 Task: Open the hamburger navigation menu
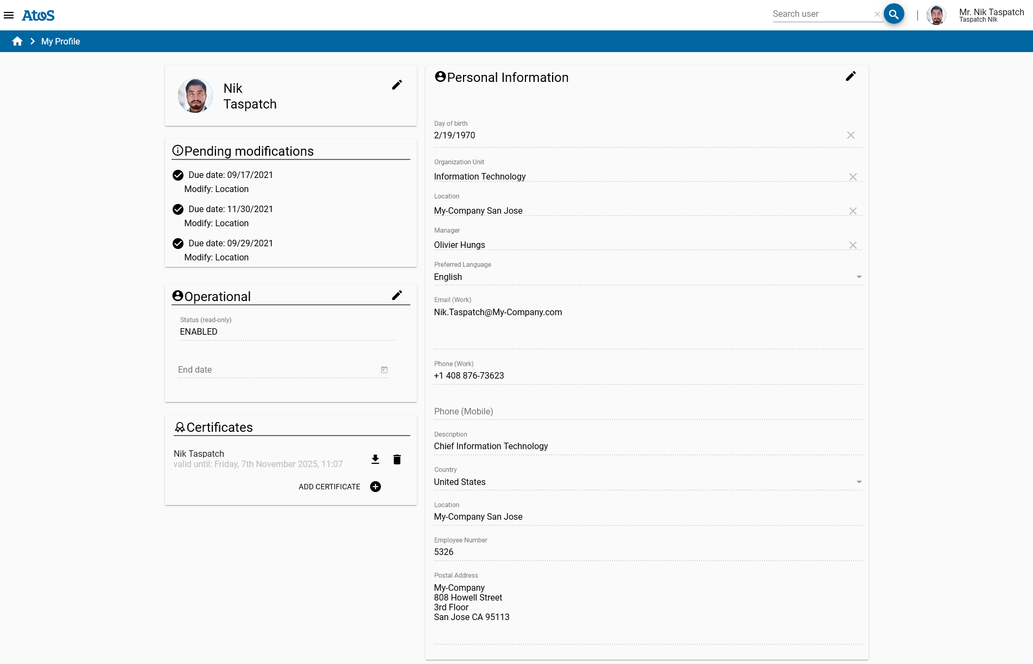[x=9, y=15]
